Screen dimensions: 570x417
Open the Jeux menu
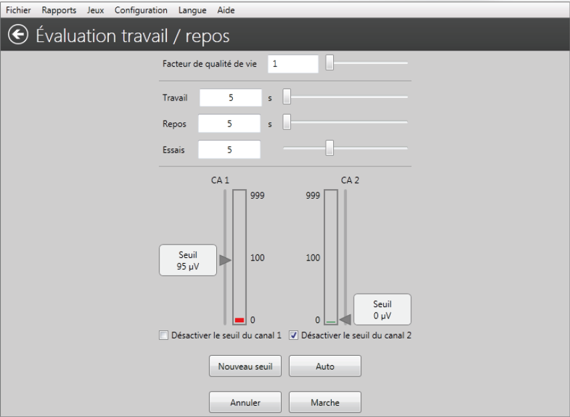pyautogui.click(x=96, y=10)
